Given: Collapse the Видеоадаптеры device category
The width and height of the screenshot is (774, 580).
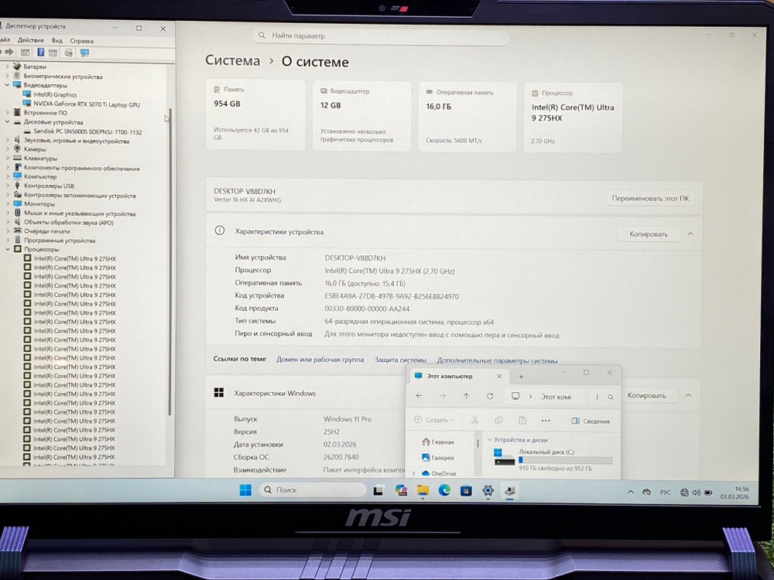Looking at the screenshot, I should 7,85.
